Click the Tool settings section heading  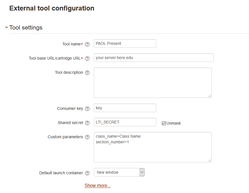click(x=26, y=28)
